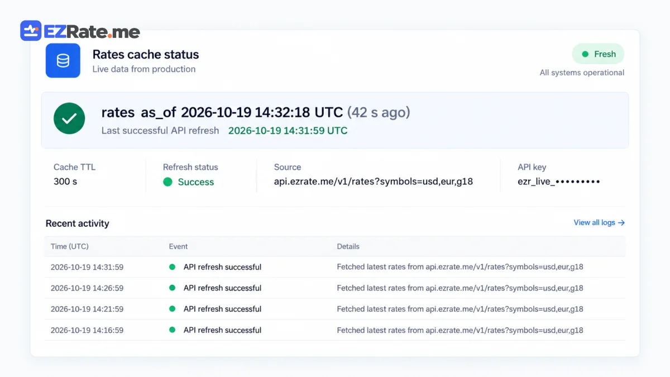The image size is (670, 377).
Task: Click the timestamp 2026-10-19 14:21:59 in the table
Action: pos(87,309)
